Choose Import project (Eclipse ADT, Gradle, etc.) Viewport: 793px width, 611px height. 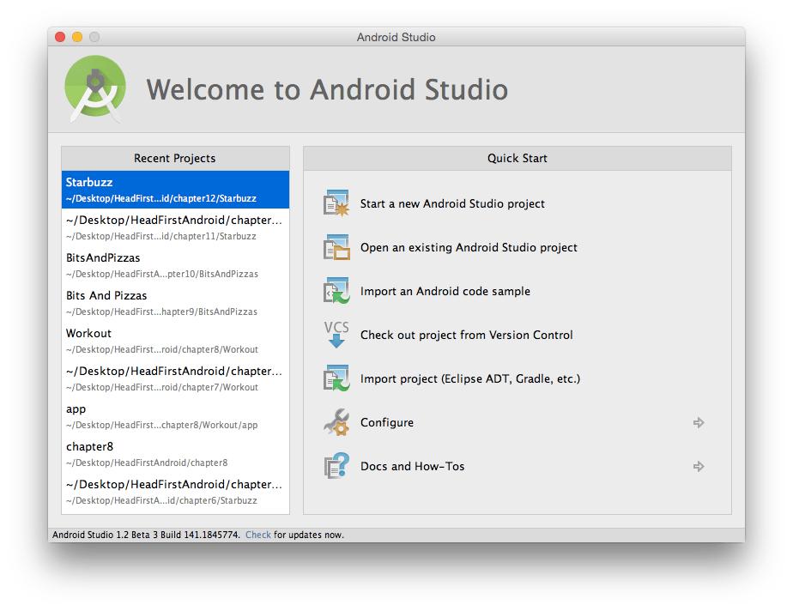(469, 378)
